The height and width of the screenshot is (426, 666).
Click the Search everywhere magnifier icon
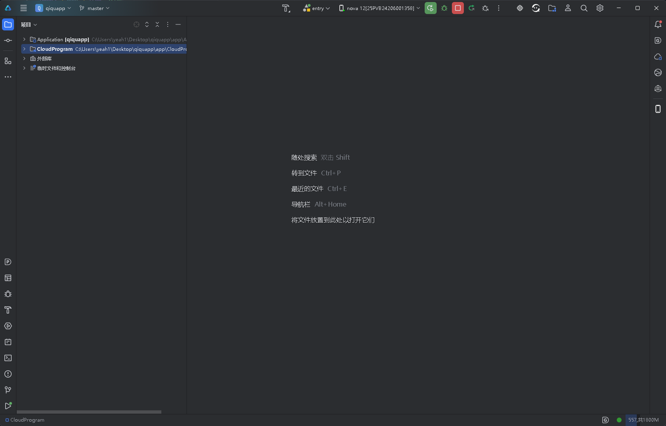click(x=584, y=8)
